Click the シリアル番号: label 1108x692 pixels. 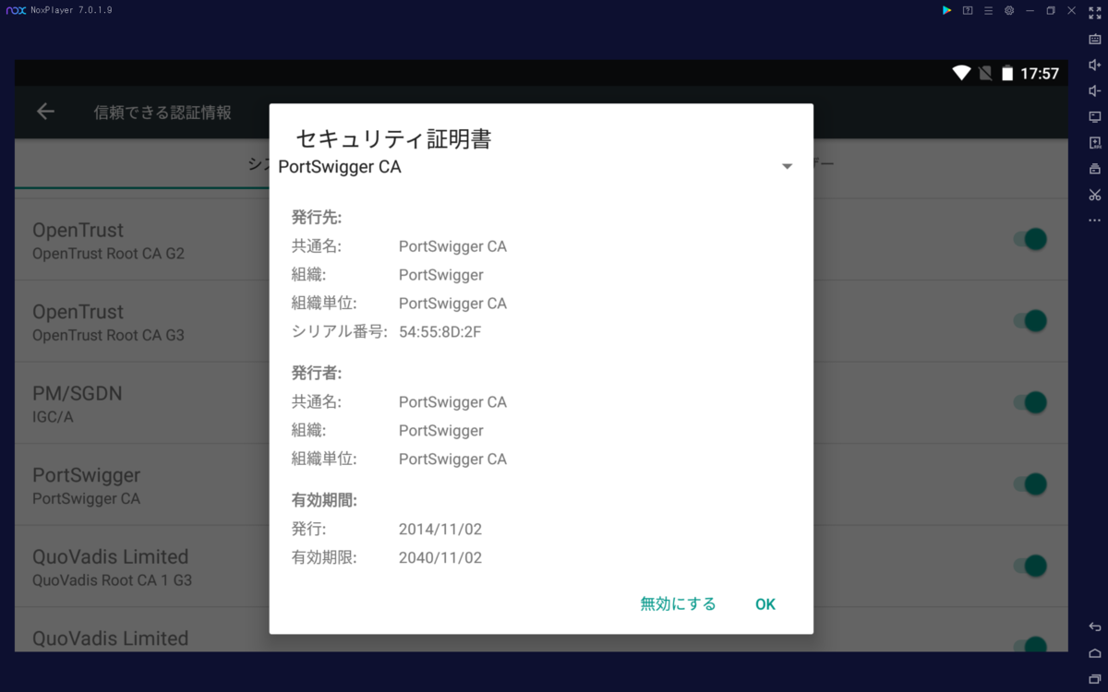(340, 332)
